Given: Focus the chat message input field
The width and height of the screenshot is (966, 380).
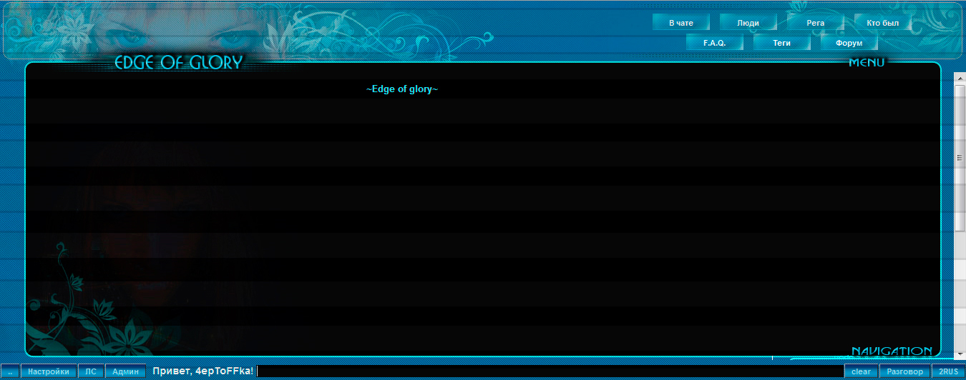Looking at the screenshot, I should click(550, 371).
